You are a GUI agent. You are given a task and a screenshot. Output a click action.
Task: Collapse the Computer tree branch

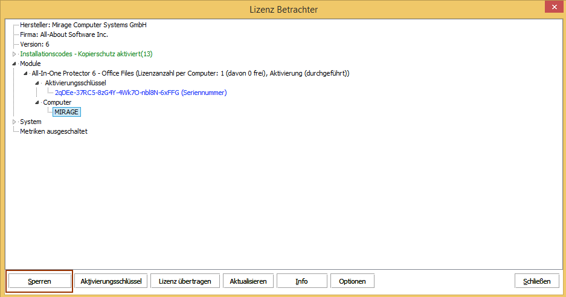pyautogui.click(x=37, y=103)
